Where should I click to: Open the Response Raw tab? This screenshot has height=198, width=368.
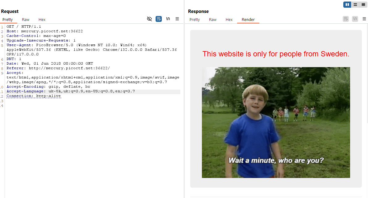click(213, 20)
